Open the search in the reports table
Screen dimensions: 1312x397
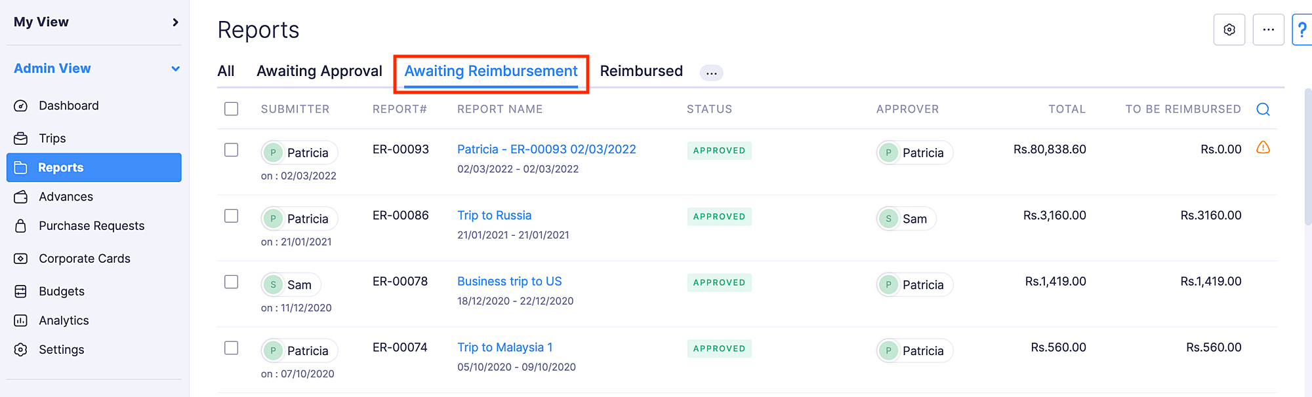pos(1263,109)
